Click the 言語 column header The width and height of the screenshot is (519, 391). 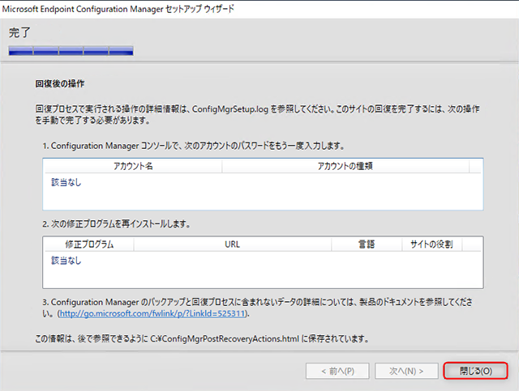[366, 244]
